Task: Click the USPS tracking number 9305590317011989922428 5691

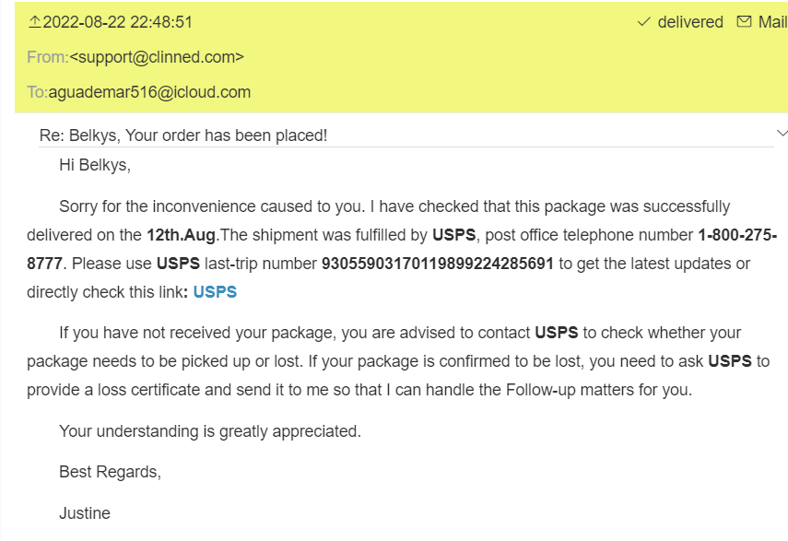Action: pos(438,264)
